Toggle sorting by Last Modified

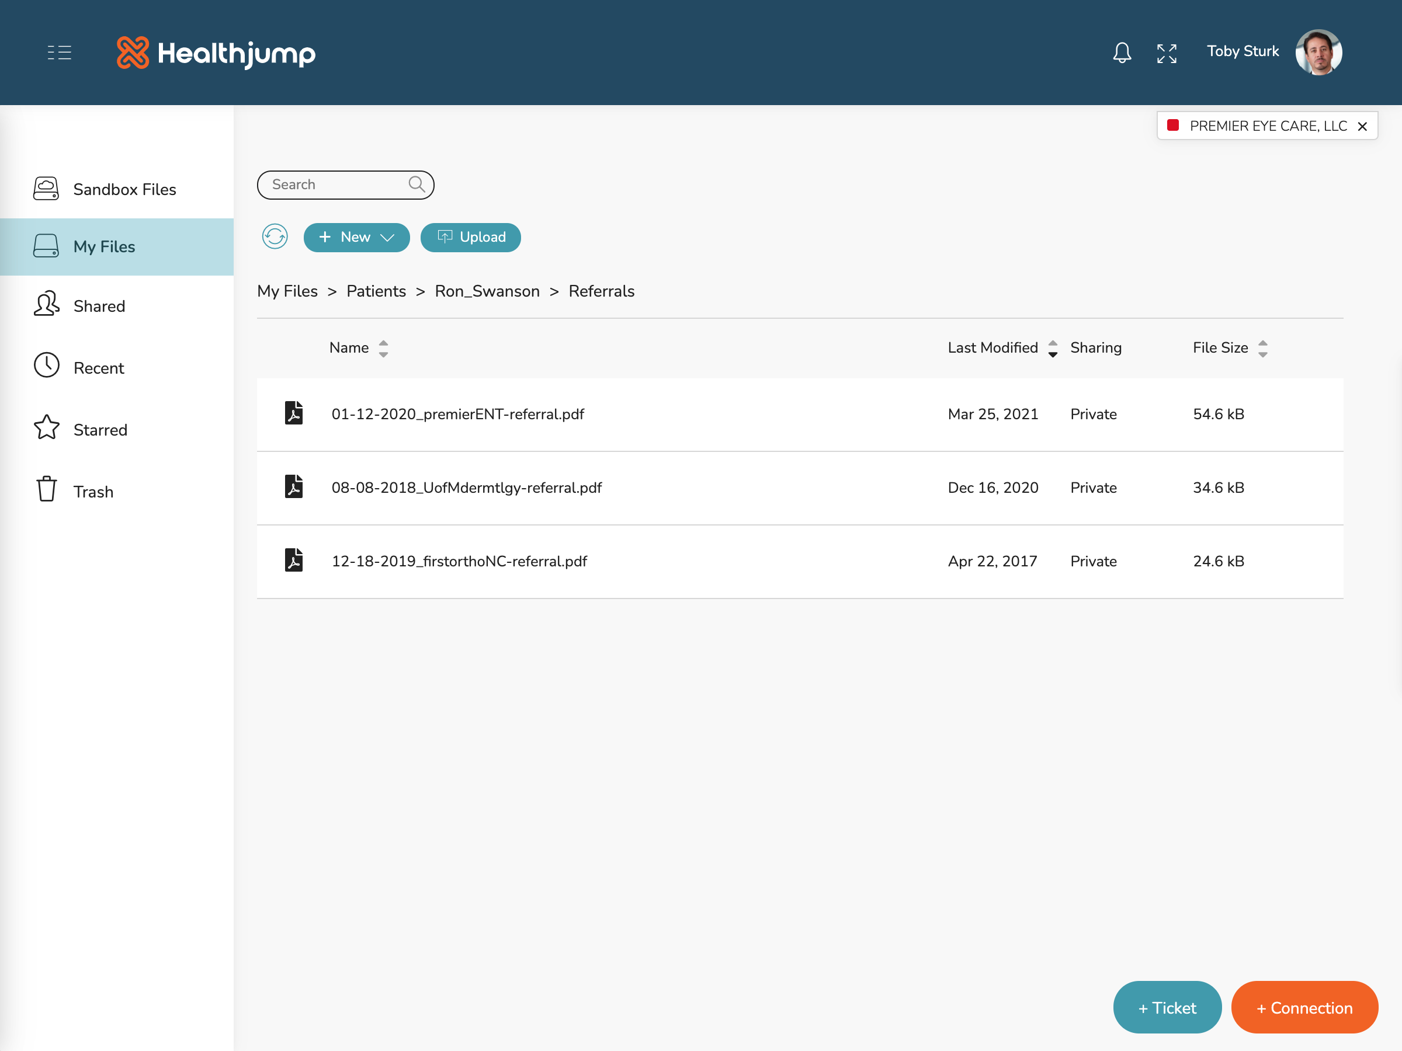click(1052, 348)
